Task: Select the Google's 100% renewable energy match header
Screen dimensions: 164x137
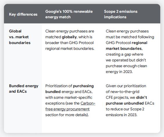Action: (69, 14)
